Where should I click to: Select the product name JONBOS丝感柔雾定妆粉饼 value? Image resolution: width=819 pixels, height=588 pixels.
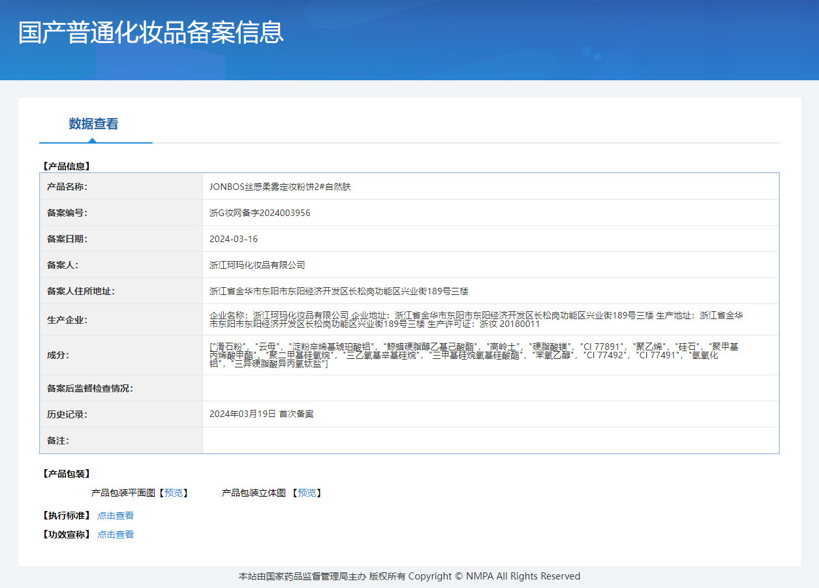tap(280, 187)
